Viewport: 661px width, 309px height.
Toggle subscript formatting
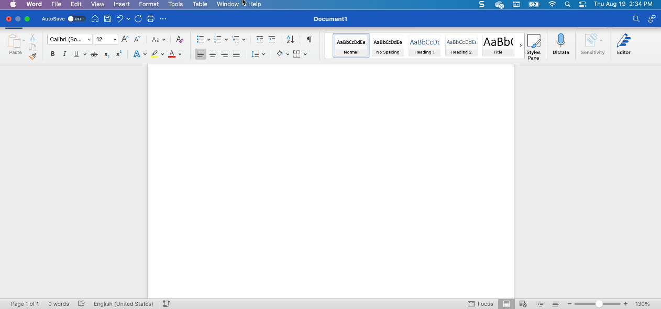click(106, 54)
